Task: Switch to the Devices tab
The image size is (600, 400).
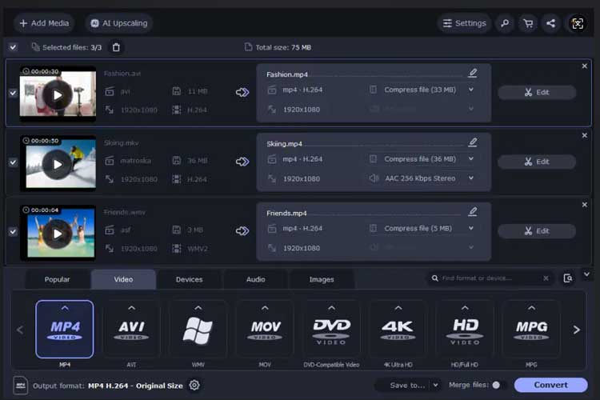Action: pos(189,279)
